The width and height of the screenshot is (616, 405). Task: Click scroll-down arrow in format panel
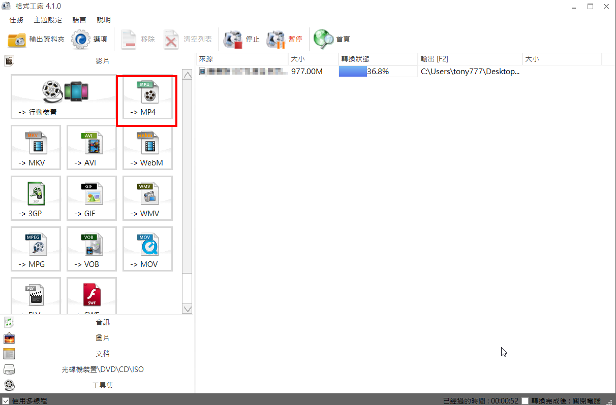[x=187, y=309]
